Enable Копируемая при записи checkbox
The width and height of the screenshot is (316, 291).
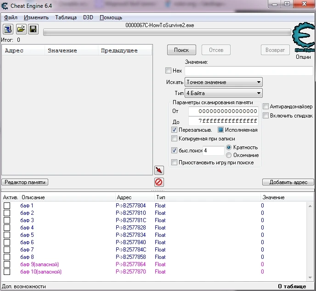pyautogui.click(x=175, y=139)
